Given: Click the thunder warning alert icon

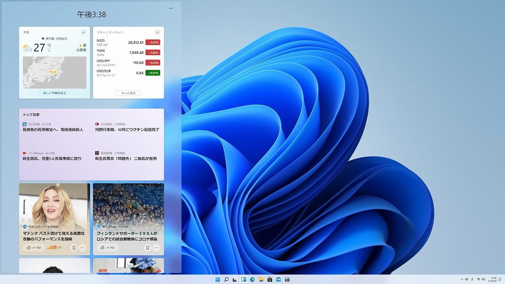Looking at the screenshot, I should tap(80, 45).
